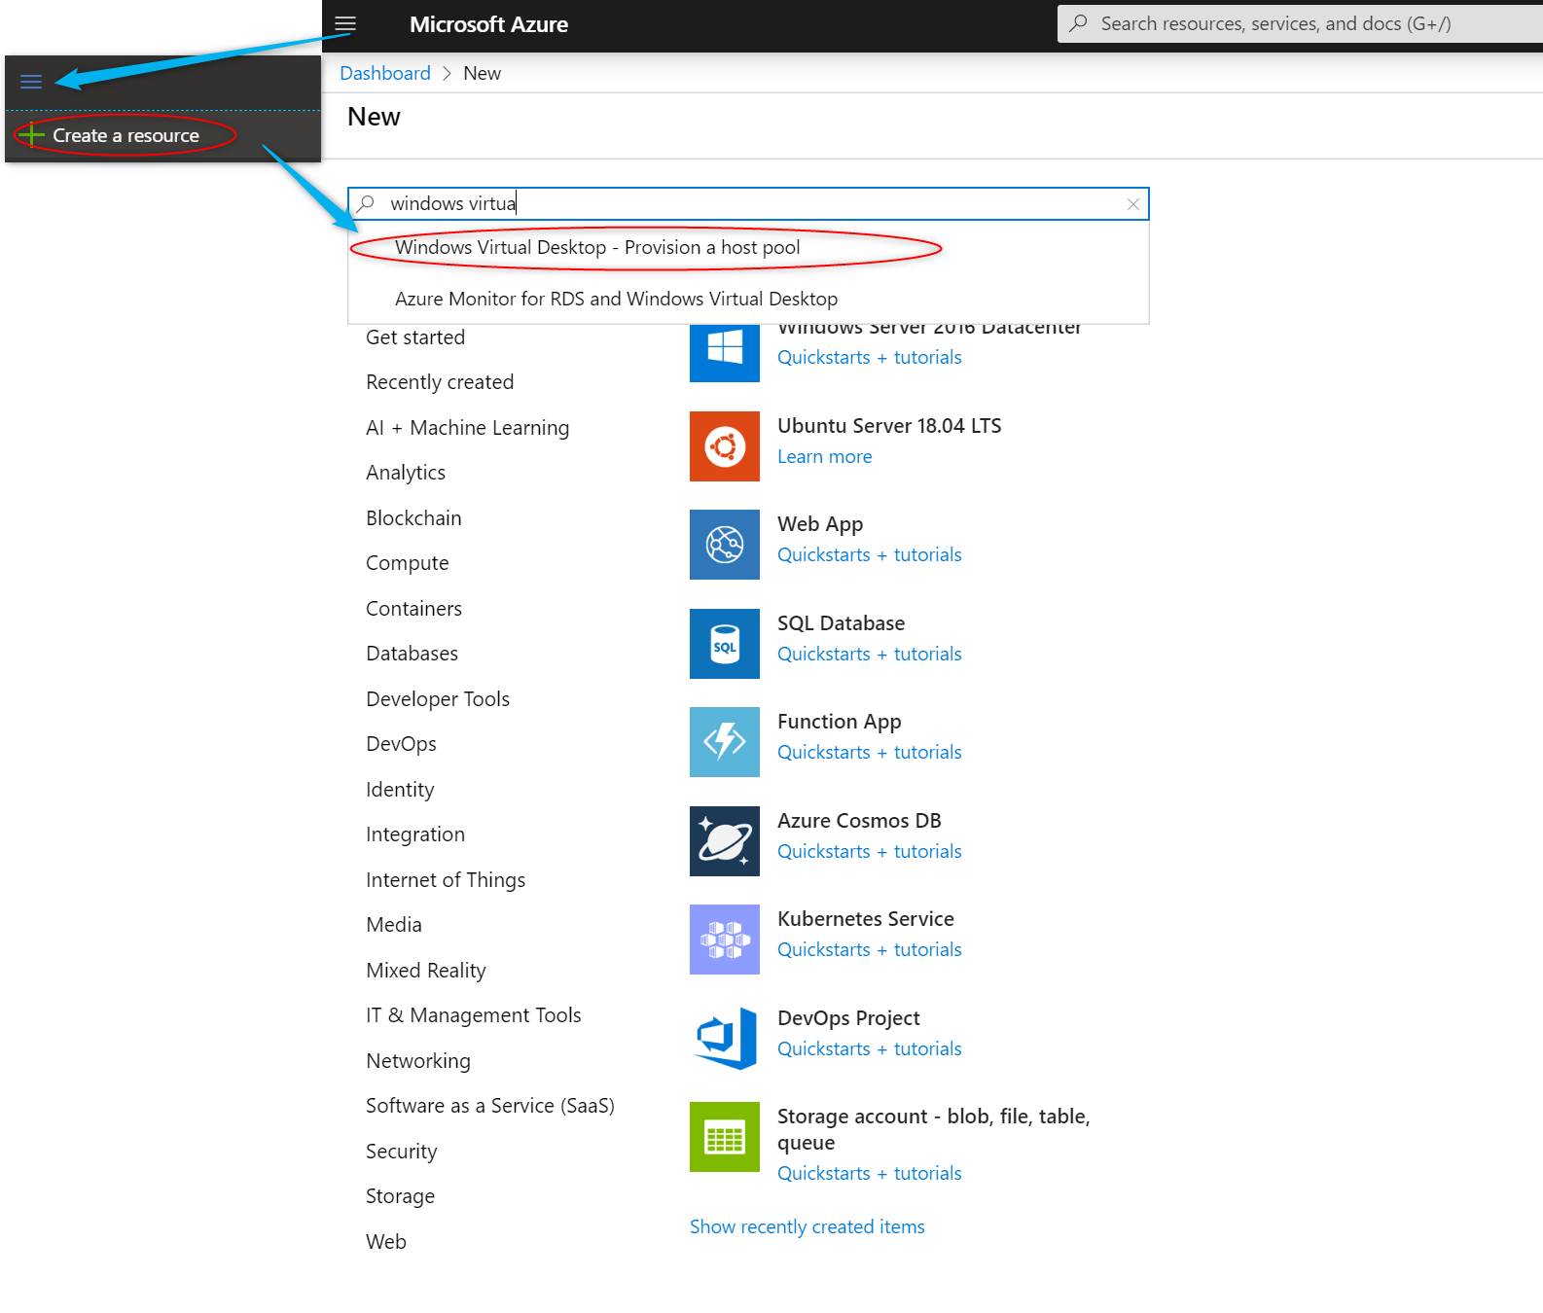
Task: Select AI + Machine Learning category
Action: [467, 428]
